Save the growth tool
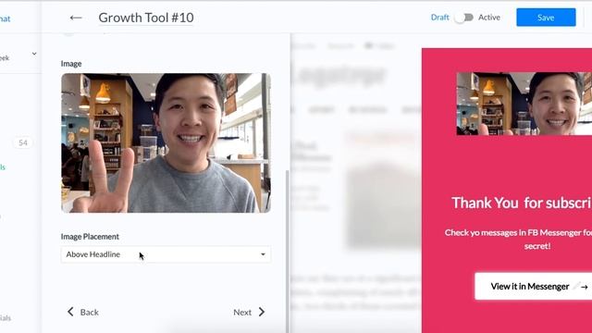Image resolution: width=592 pixels, height=333 pixels. tap(546, 18)
